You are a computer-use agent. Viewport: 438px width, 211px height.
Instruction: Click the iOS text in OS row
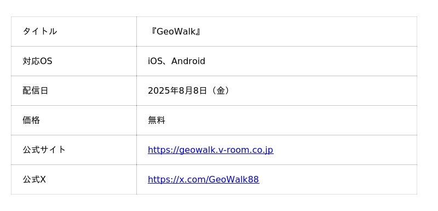click(x=155, y=61)
